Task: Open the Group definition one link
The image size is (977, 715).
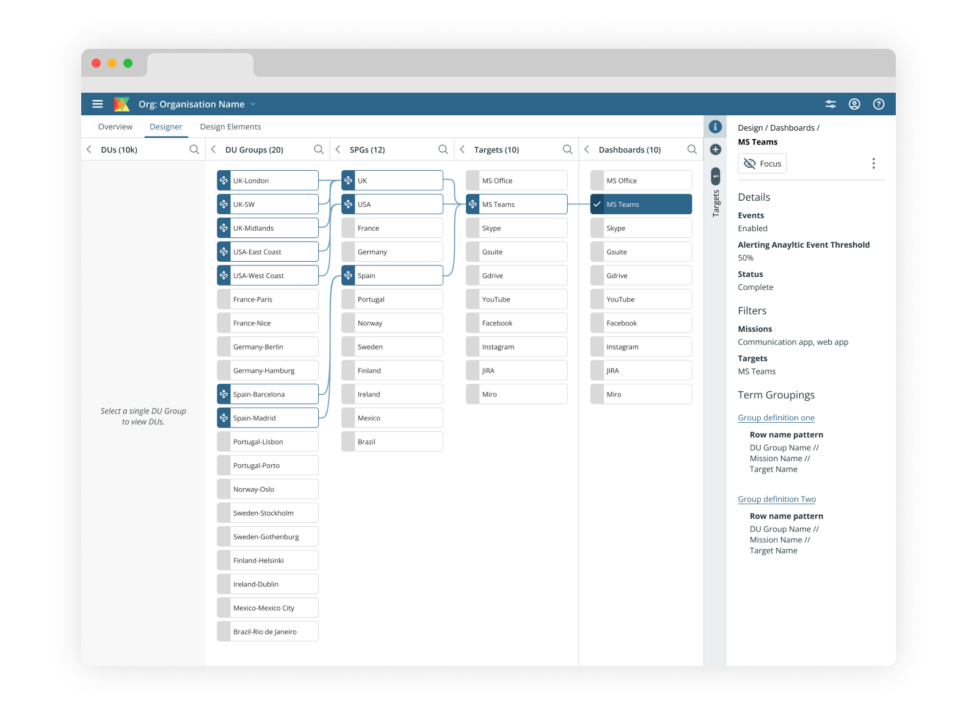Action: pyautogui.click(x=776, y=418)
